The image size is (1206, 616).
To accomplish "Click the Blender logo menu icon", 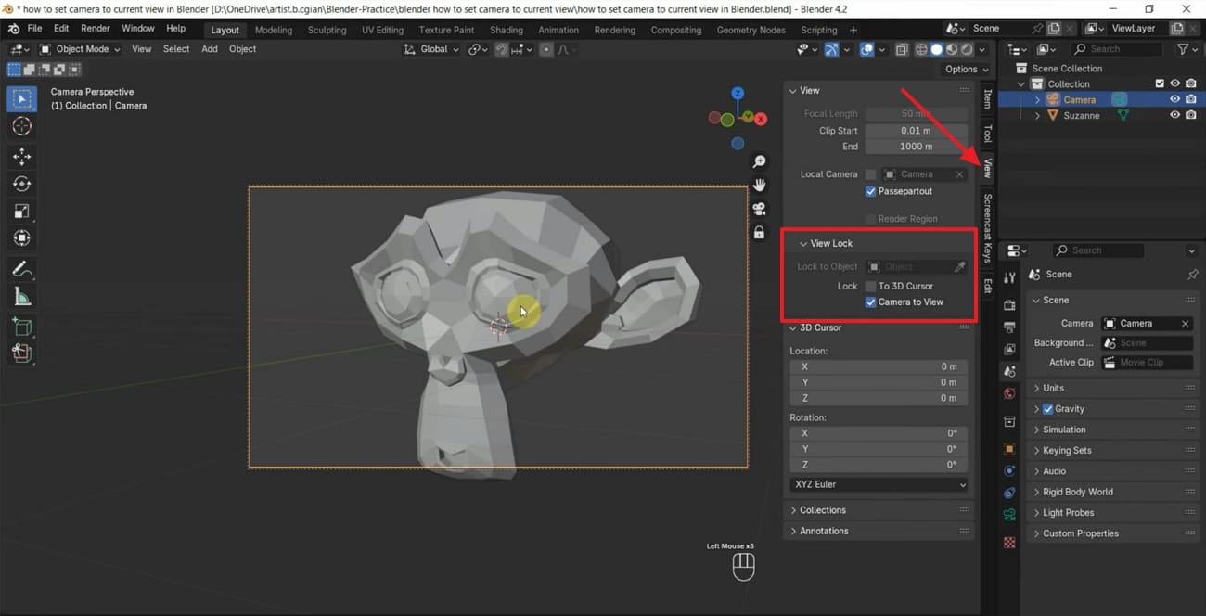I will point(15,30).
